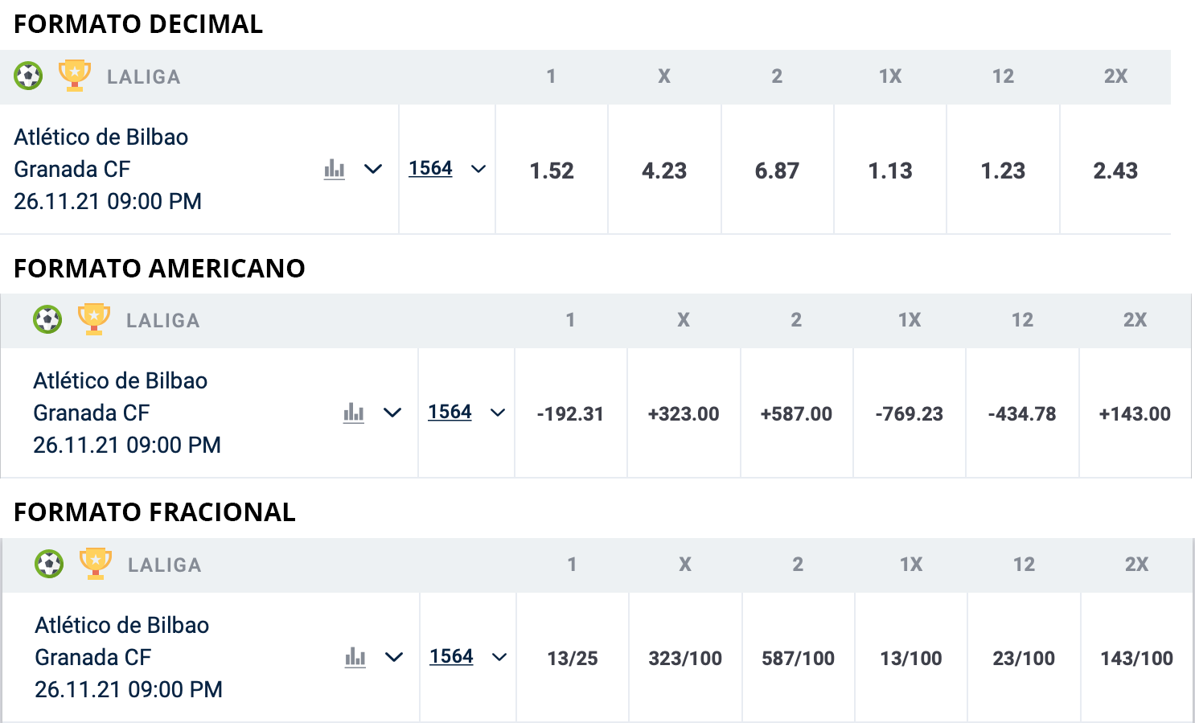Screen dimensions: 1195x723
Task: Open match statistics chart in the decimal section
Action: pos(335,169)
